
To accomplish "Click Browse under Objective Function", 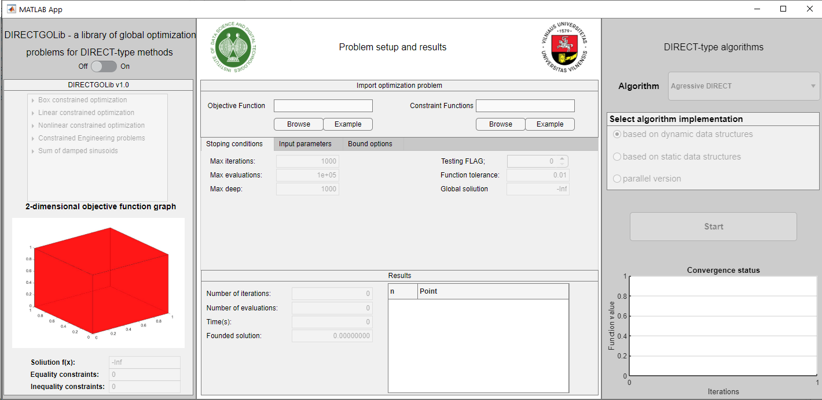I will click(x=299, y=124).
